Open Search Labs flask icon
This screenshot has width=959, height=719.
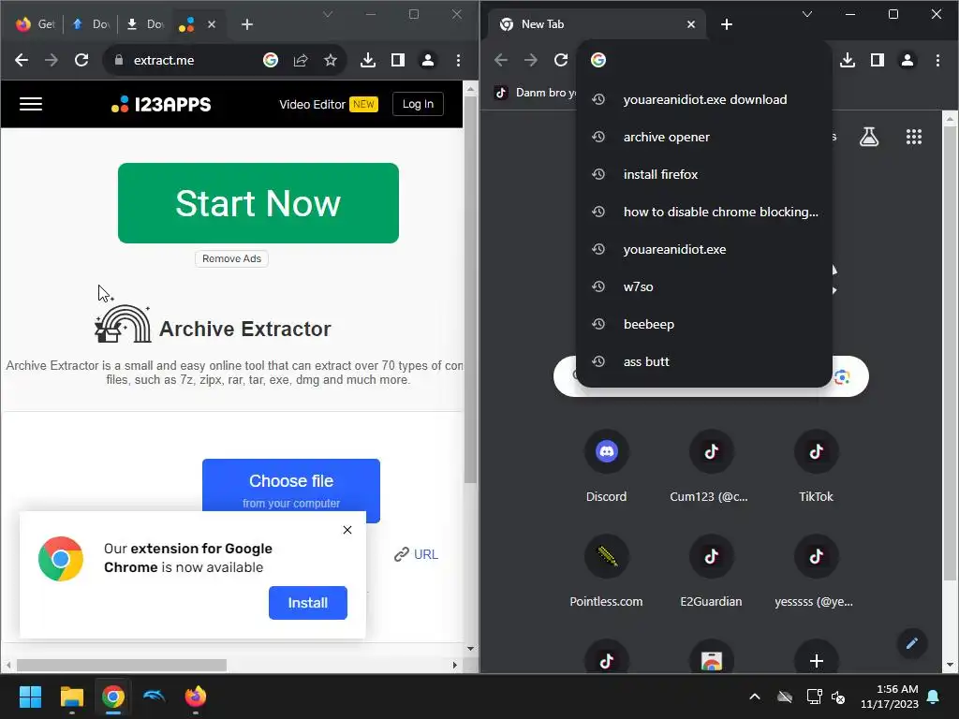pyautogui.click(x=869, y=137)
